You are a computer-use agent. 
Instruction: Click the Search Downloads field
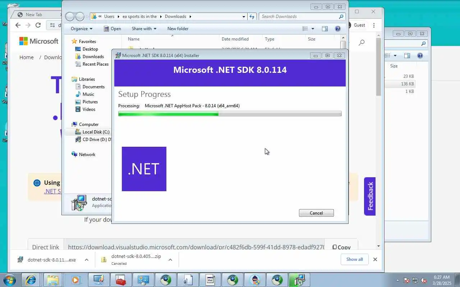[x=302, y=17]
